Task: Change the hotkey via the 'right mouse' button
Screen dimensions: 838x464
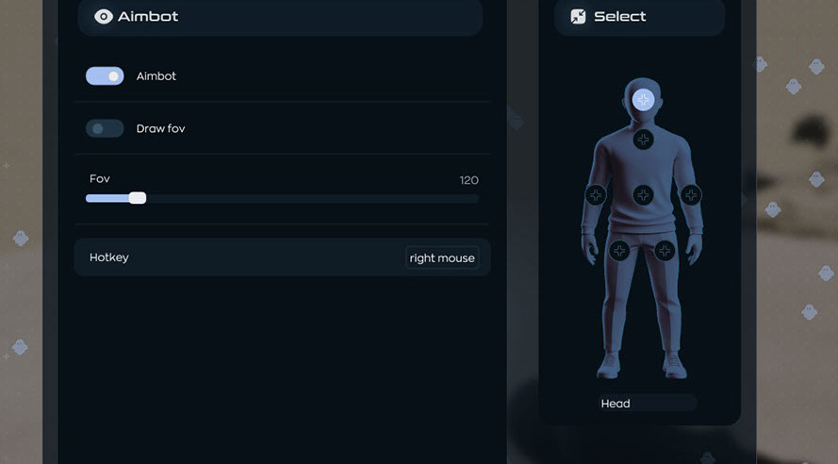Action: click(442, 257)
